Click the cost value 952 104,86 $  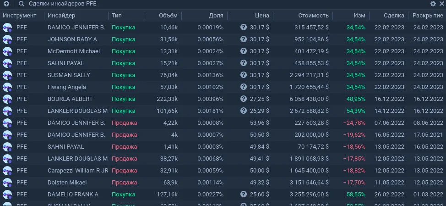(x=312, y=39)
